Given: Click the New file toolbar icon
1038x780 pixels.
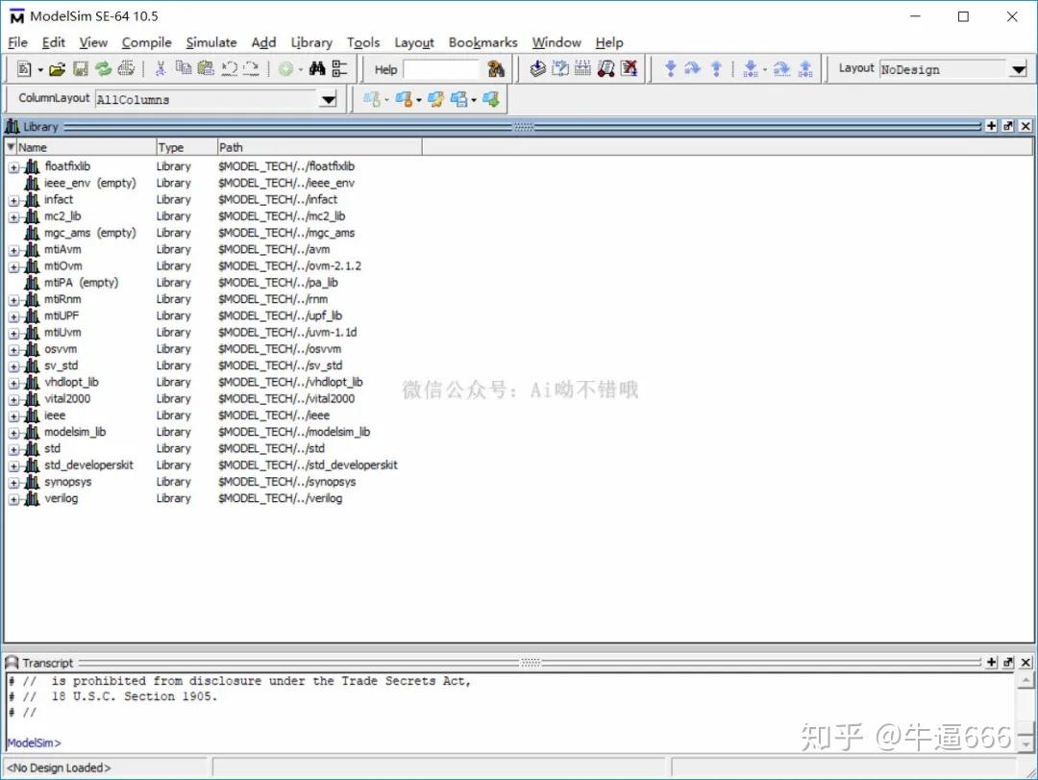Looking at the screenshot, I should (x=24, y=69).
